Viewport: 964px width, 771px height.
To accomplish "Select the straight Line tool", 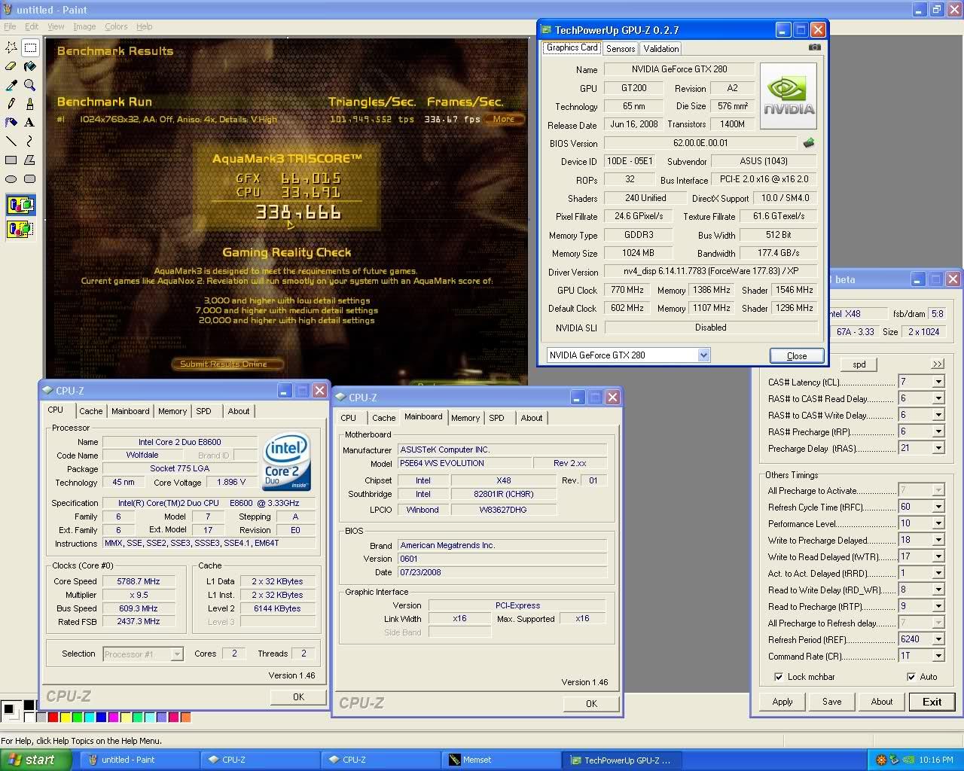I will (11, 141).
